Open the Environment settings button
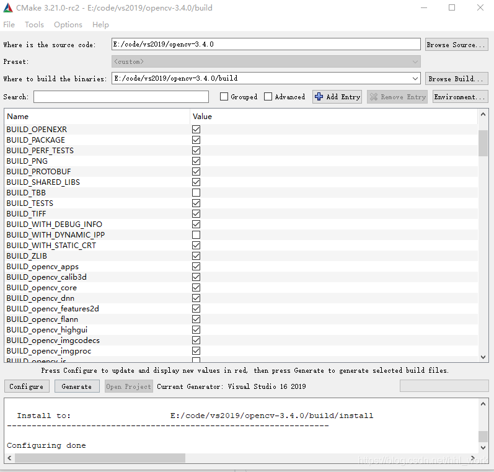This screenshot has width=494, height=472. point(460,97)
